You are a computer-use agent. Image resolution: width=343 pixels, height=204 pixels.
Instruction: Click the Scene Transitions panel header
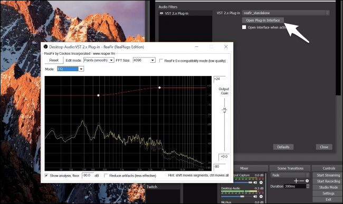(x=290, y=168)
